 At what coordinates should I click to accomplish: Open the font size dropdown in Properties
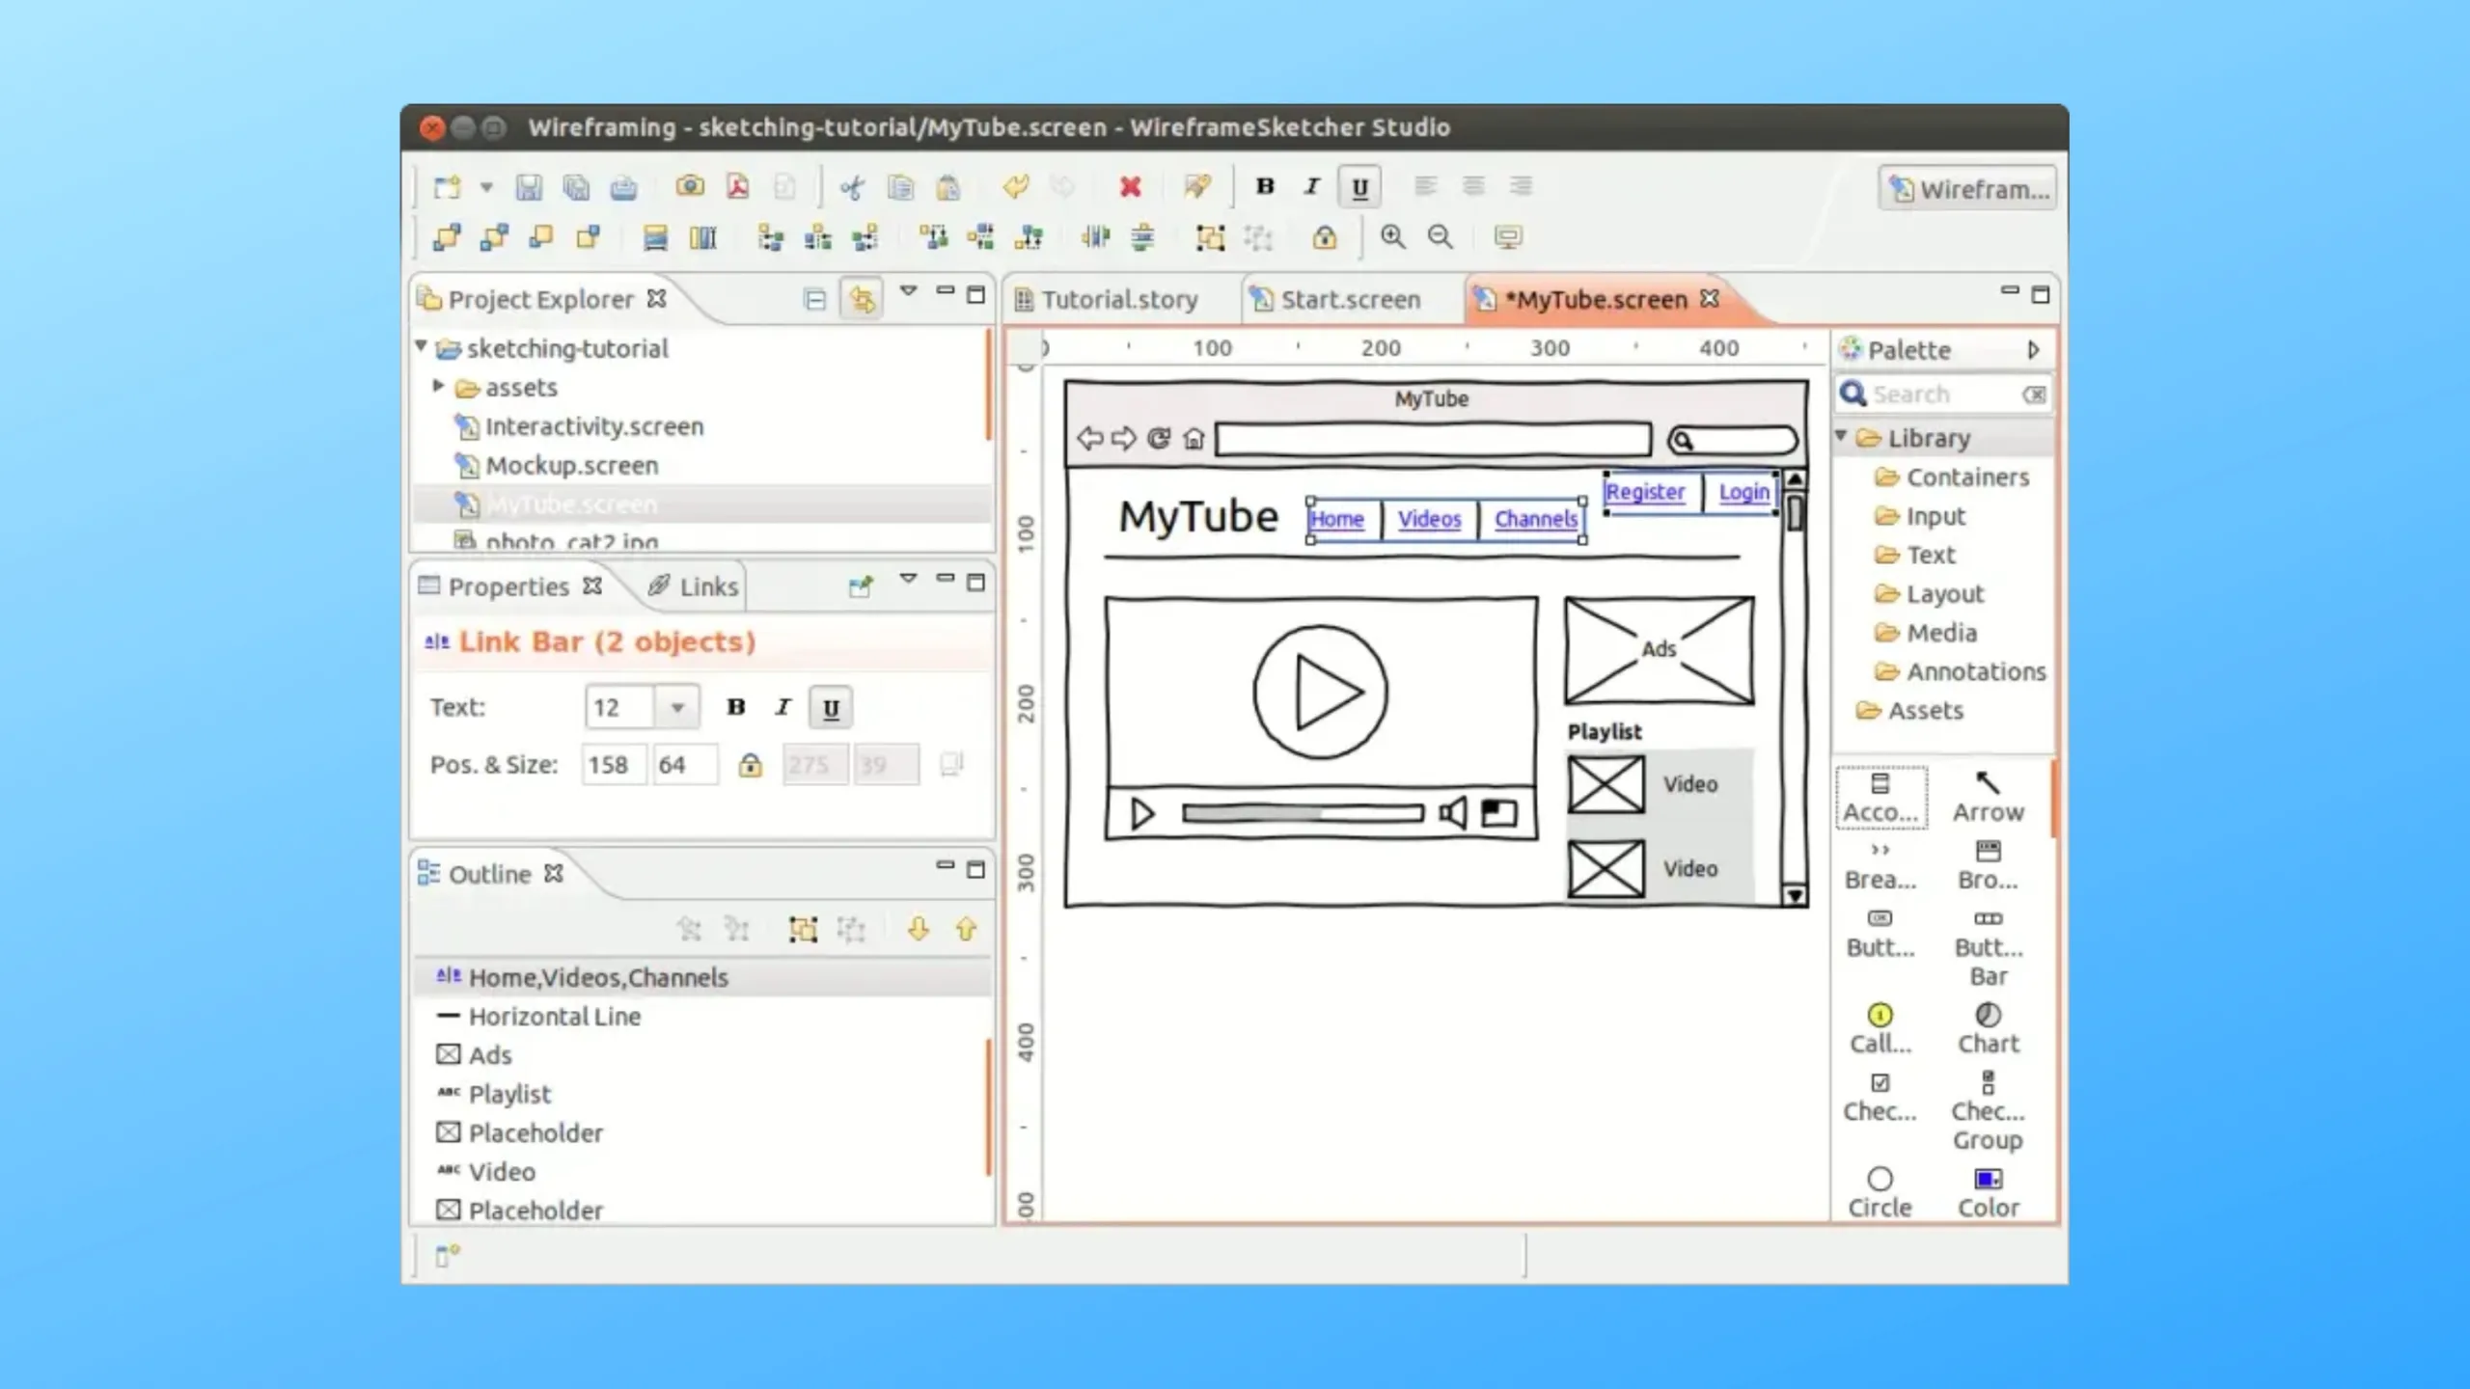point(677,708)
